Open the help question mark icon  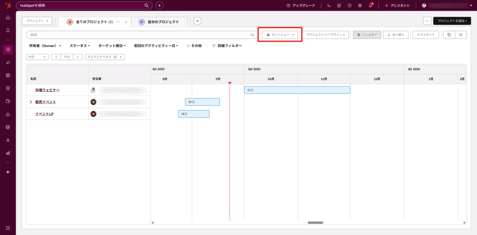pos(349,6)
